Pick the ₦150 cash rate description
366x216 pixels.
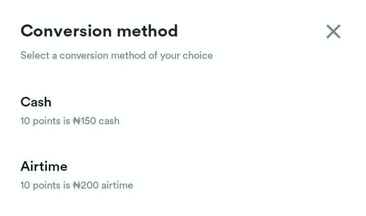70,121
